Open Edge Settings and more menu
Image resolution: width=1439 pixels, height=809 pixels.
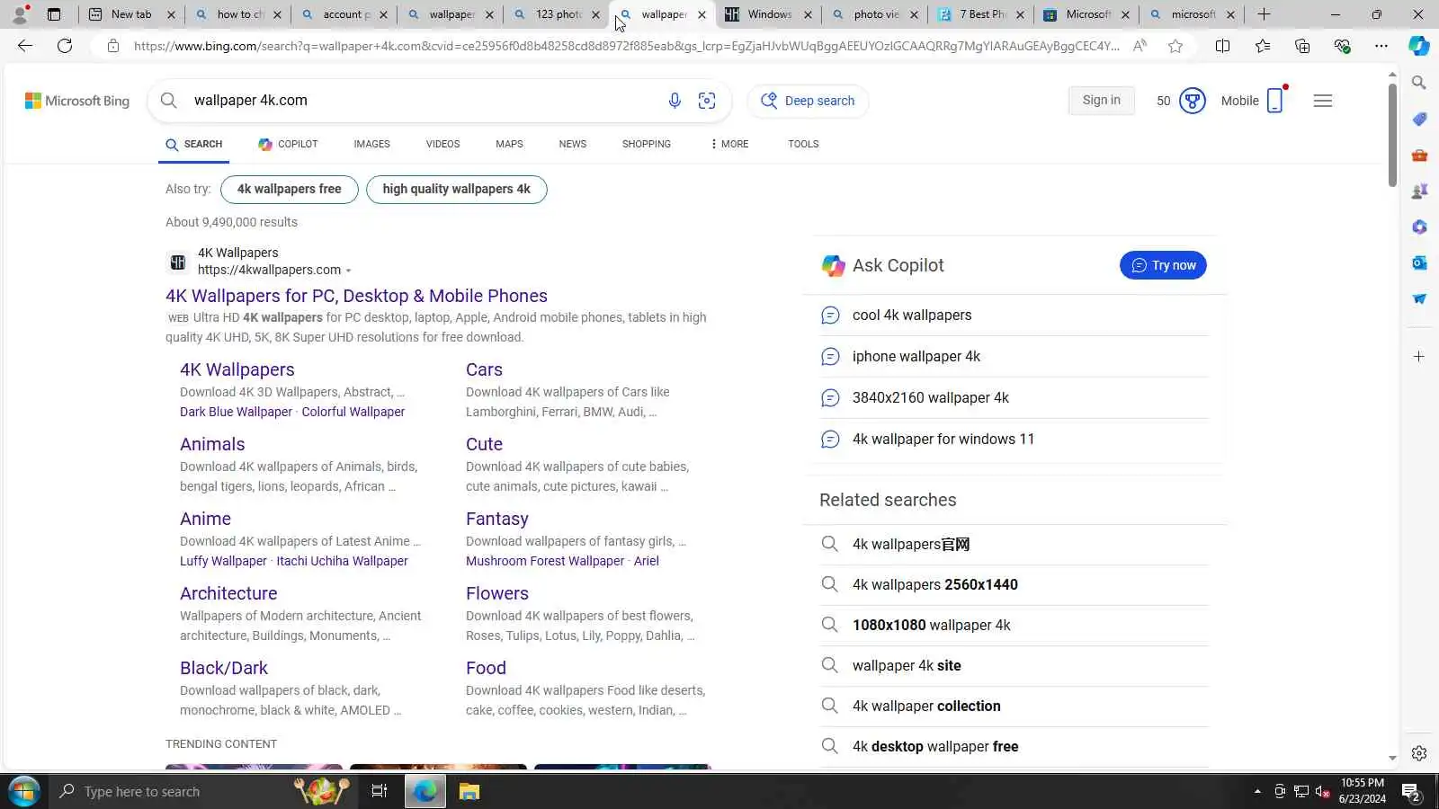pos(1381,46)
